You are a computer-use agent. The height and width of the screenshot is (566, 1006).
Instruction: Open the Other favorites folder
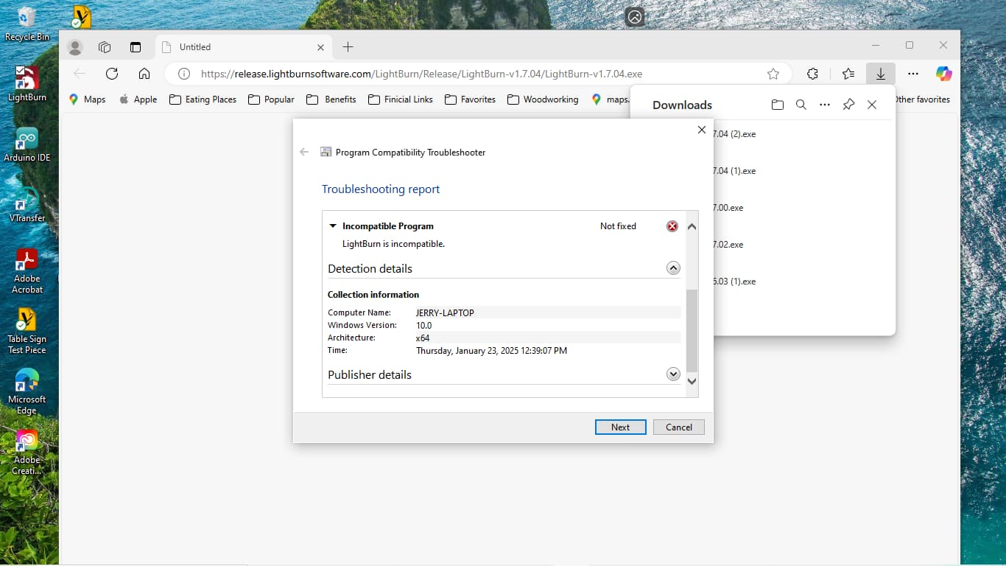point(923,99)
